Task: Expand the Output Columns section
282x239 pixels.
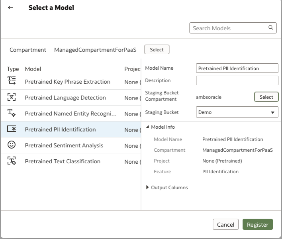Action: coord(148,188)
